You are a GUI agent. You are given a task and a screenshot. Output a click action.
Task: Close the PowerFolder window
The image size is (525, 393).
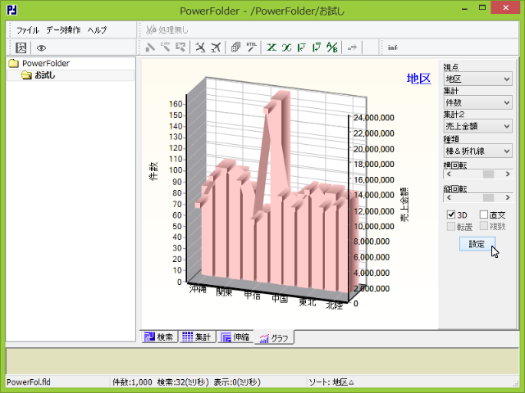(505, 7)
